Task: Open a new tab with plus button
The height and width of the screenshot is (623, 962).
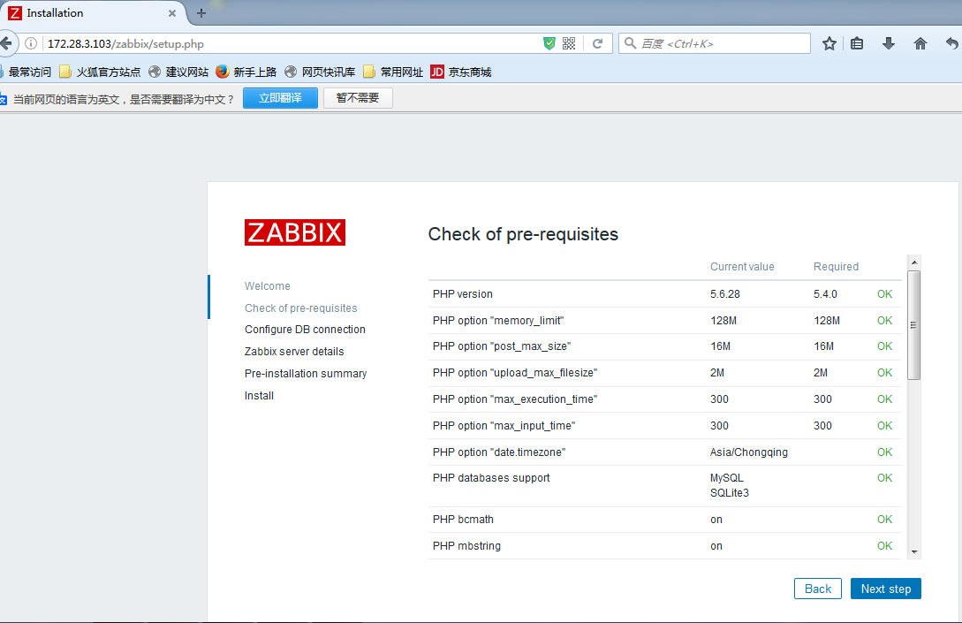Action: [x=201, y=13]
